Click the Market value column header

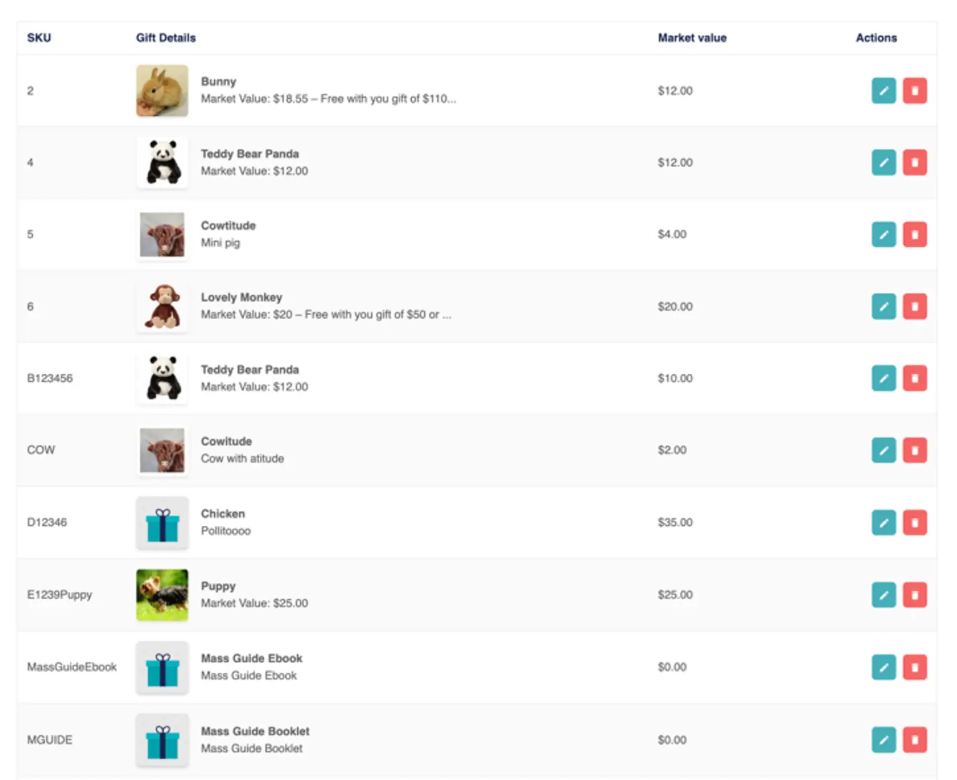coord(692,38)
